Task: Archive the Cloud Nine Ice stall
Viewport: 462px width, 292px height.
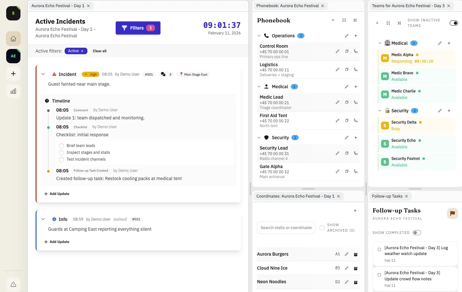Action: click(355, 268)
